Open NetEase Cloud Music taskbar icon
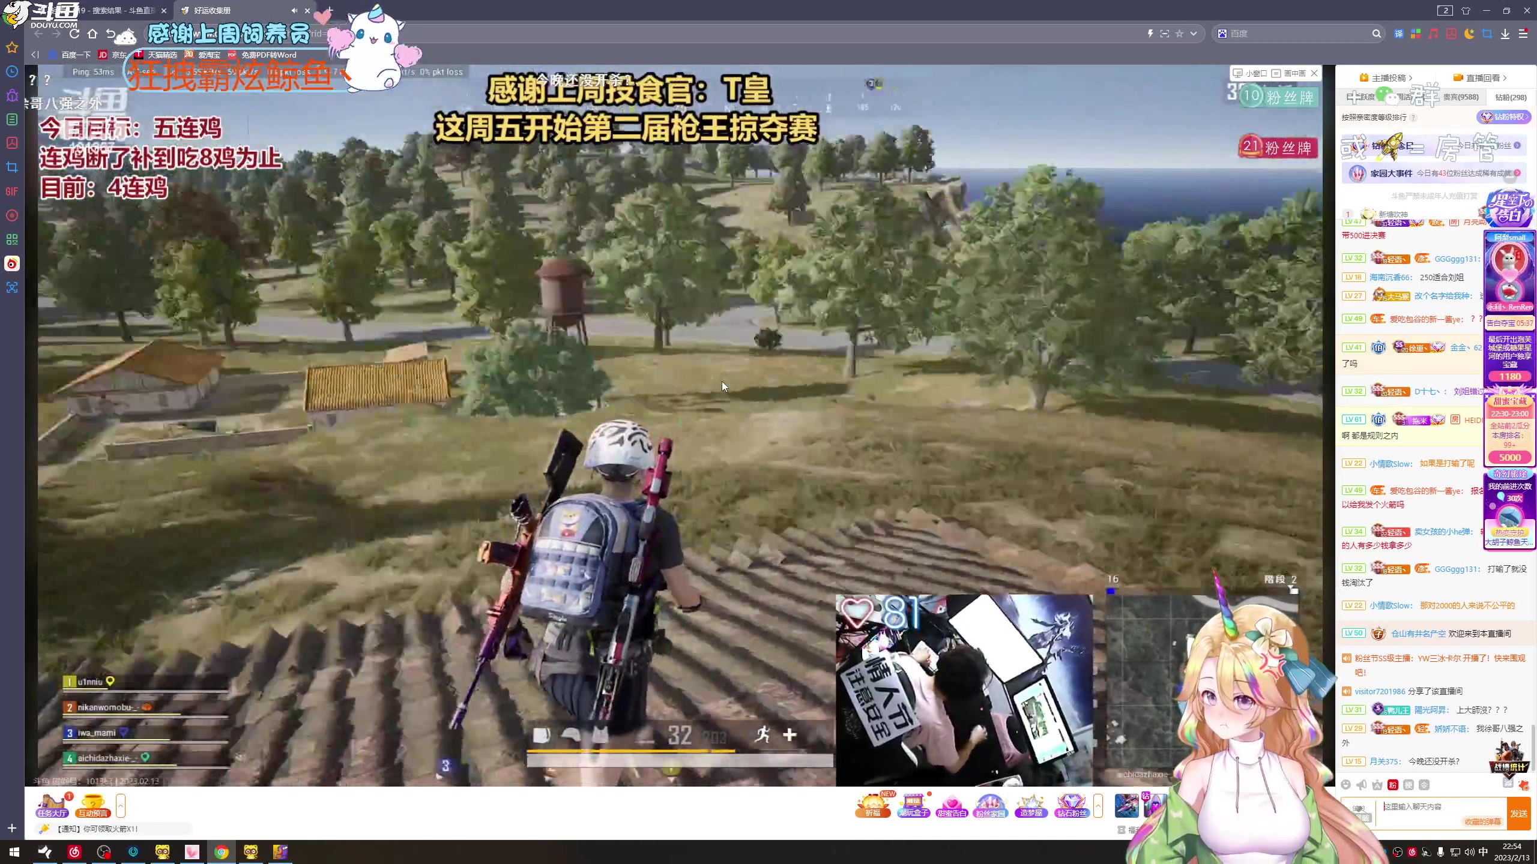 [x=74, y=852]
